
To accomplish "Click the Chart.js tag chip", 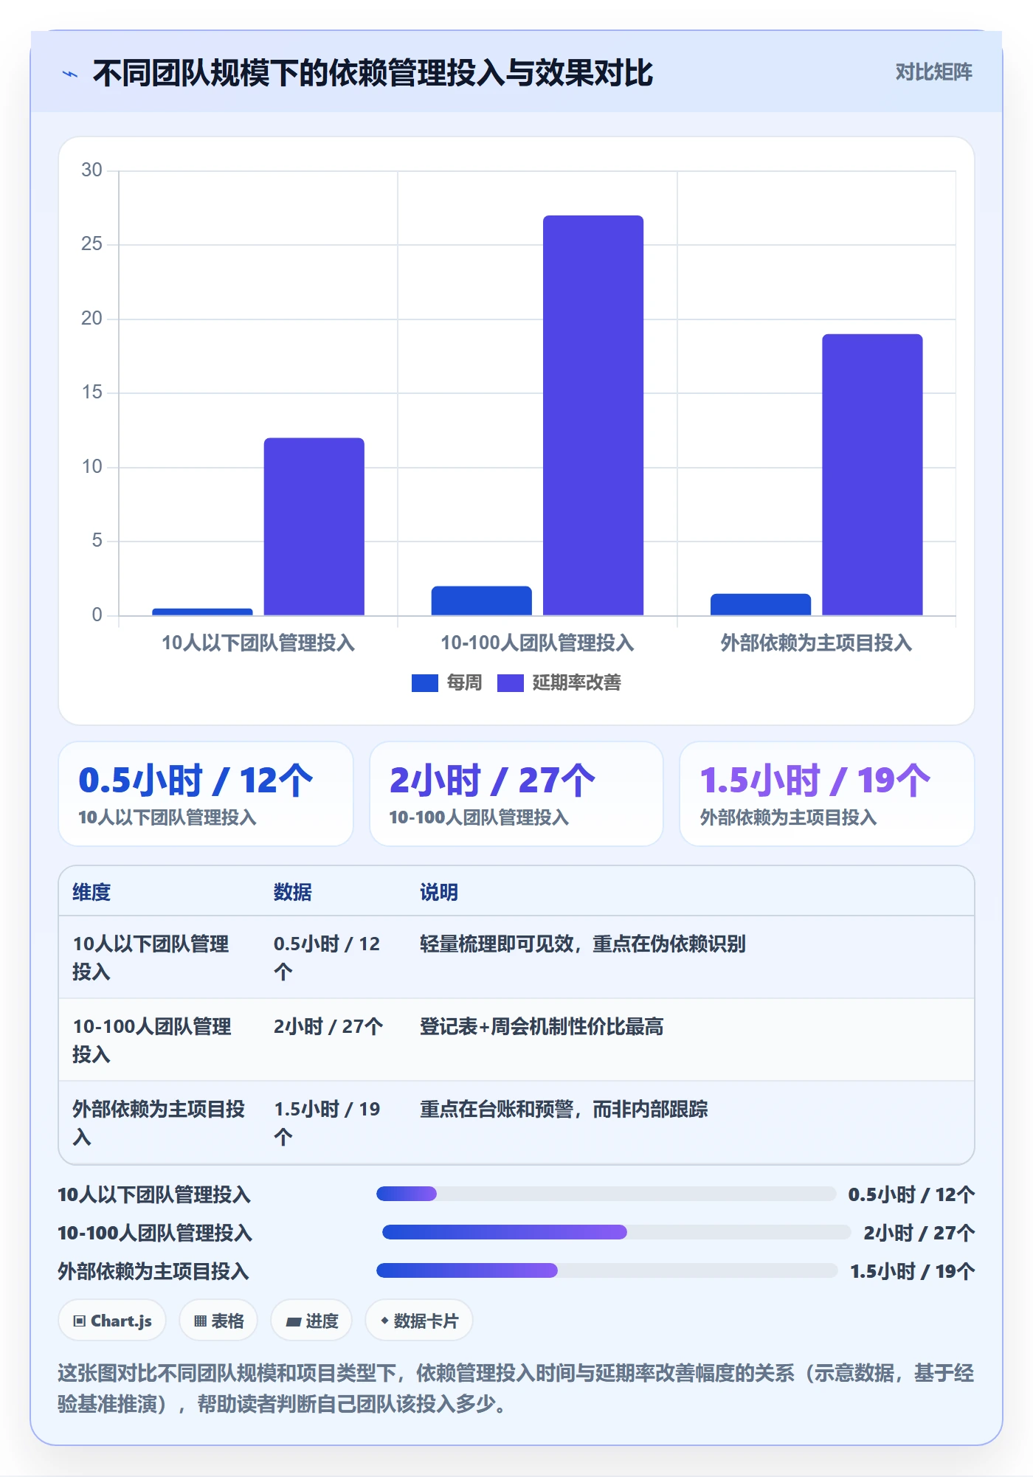I will [x=112, y=1321].
